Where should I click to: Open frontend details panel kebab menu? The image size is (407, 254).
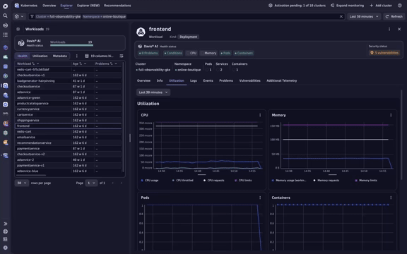point(389,30)
